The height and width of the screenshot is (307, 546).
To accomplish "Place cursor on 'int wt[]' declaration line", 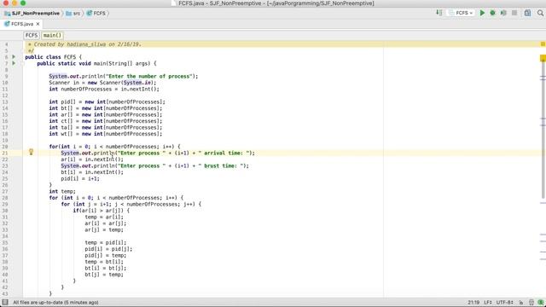I will coord(106,134).
